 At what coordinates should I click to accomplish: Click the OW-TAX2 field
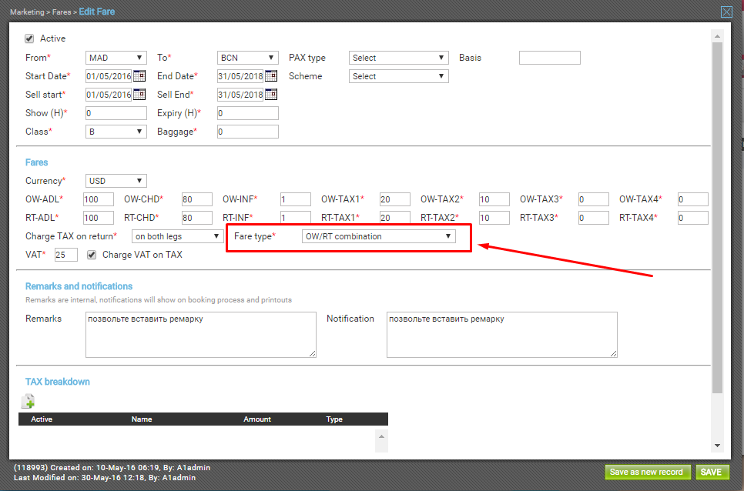pyautogui.click(x=494, y=199)
